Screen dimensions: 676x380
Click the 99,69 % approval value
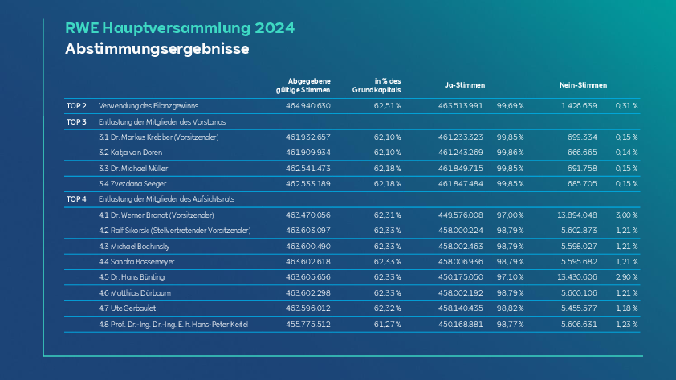click(x=510, y=106)
